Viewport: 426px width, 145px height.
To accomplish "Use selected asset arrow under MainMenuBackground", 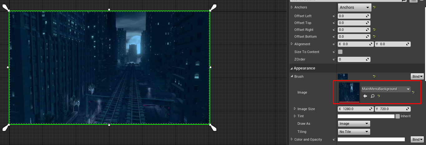I will point(365,96).
